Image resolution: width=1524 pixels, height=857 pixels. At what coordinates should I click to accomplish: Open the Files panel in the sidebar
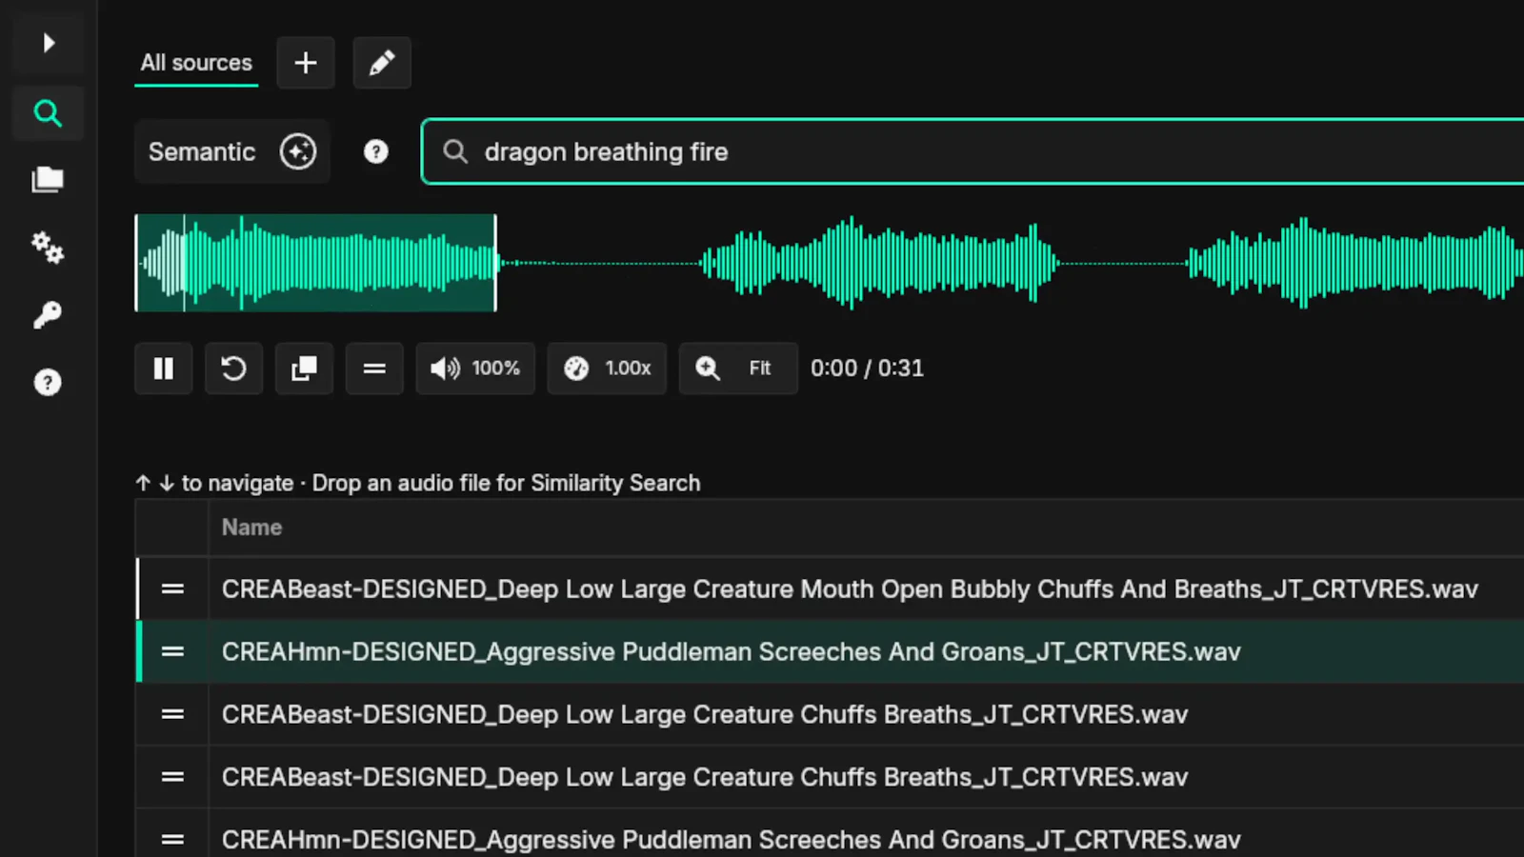point(48,179)
